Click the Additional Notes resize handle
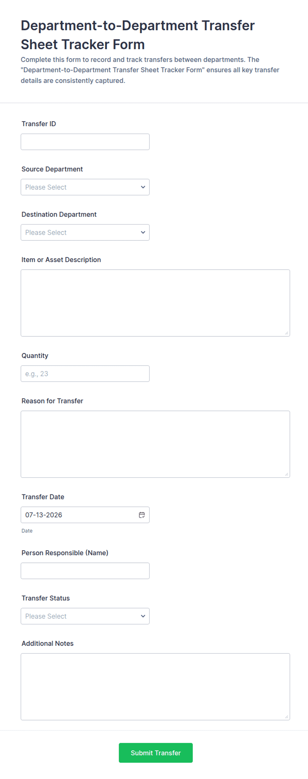 (286, 717)
